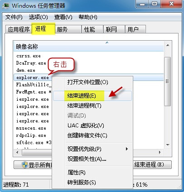Click 映像名称 column header to sort
This screenshot has height=192, width=184.
click(89, 47)
